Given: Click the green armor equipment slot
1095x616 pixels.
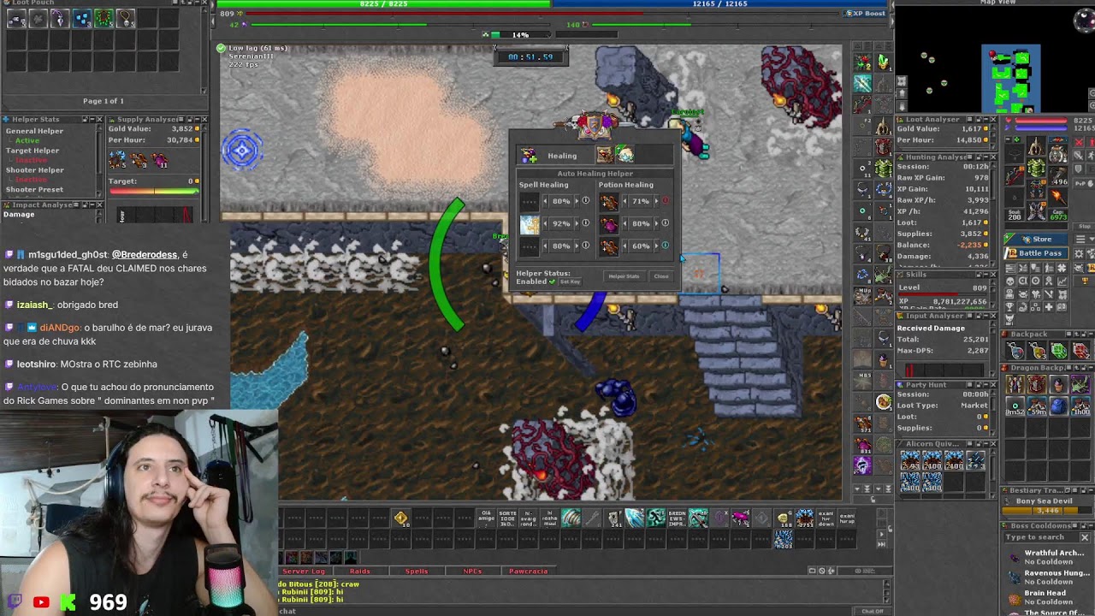Looking at the screenshot, I should point(1037,168).
